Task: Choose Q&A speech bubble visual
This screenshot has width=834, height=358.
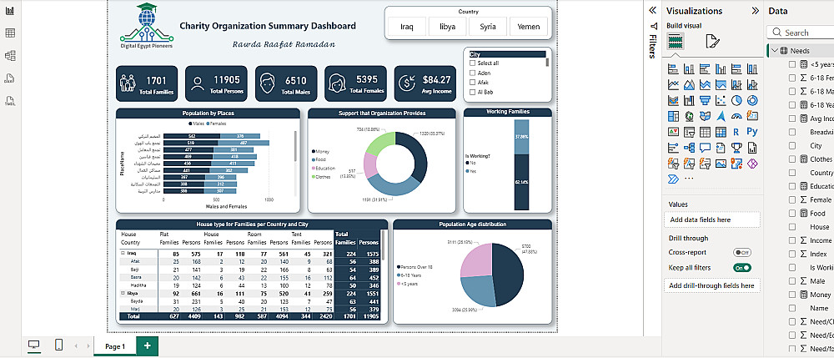Action: click(705, 148)
